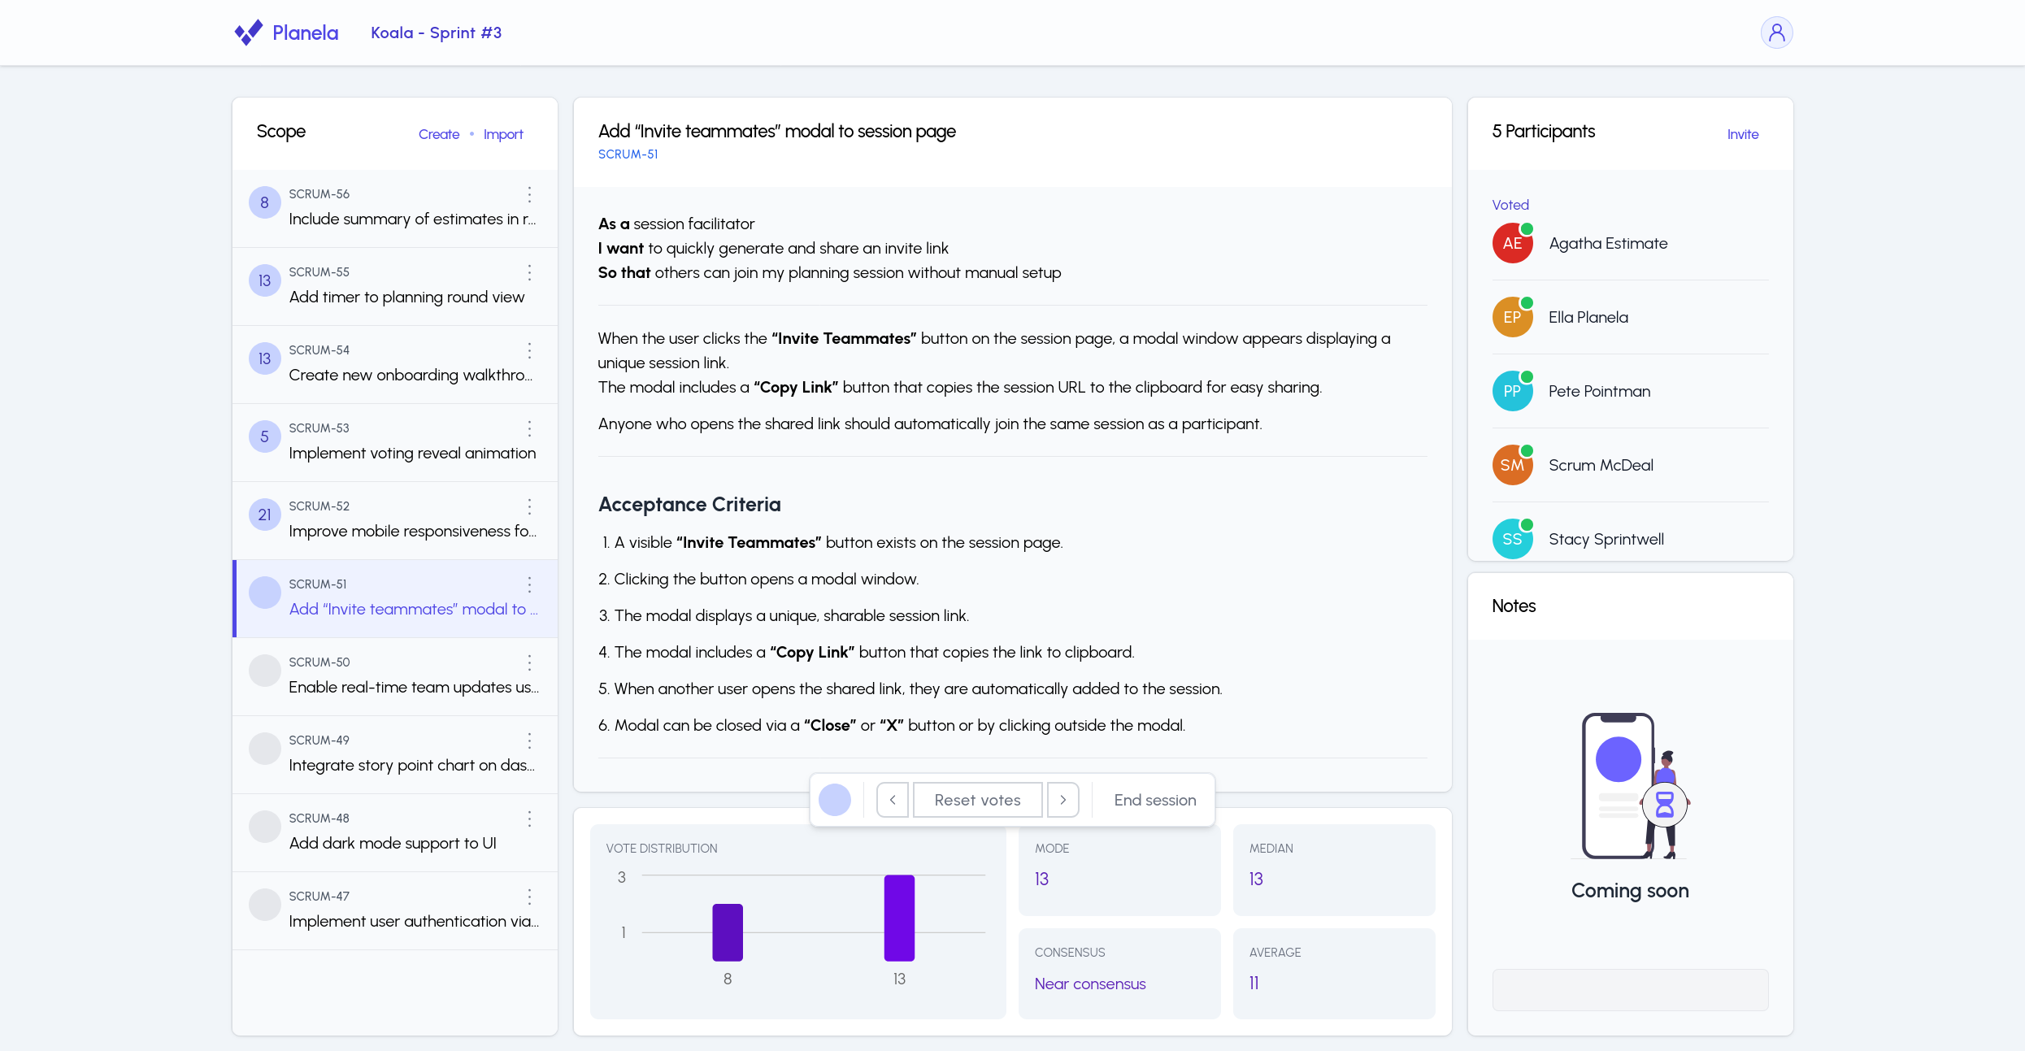Open the three-dot menu on SCRUM-52
Screen dimensions: 2025x1051
pyautogui.click(x=529, y=507)
